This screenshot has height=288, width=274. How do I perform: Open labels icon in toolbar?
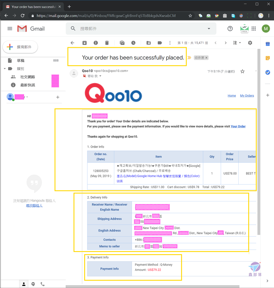pyautogui.click(x=160, y=43)
